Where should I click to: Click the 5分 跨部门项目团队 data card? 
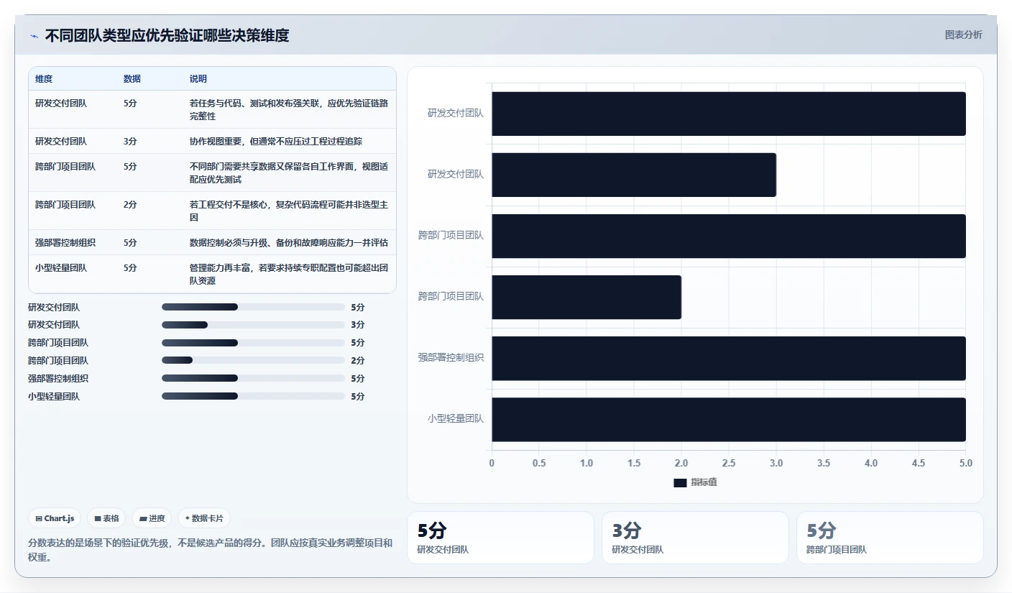(890, 538)
